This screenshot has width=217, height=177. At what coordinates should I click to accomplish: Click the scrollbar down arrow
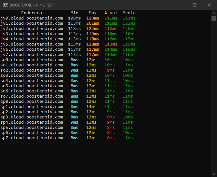pos(214,174)
